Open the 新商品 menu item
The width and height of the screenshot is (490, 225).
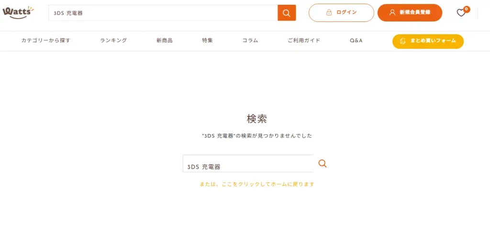pos(165,40)
